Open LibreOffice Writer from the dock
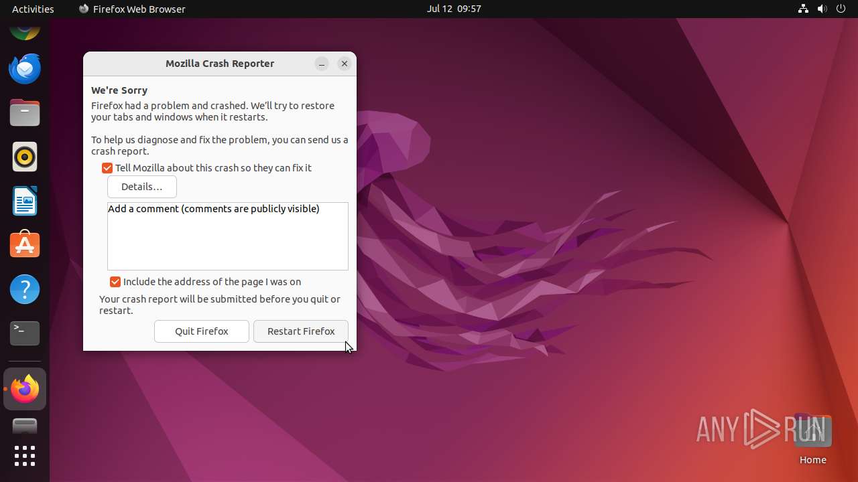The width and height of the screenshot is (858, 482). coord(25,201)
